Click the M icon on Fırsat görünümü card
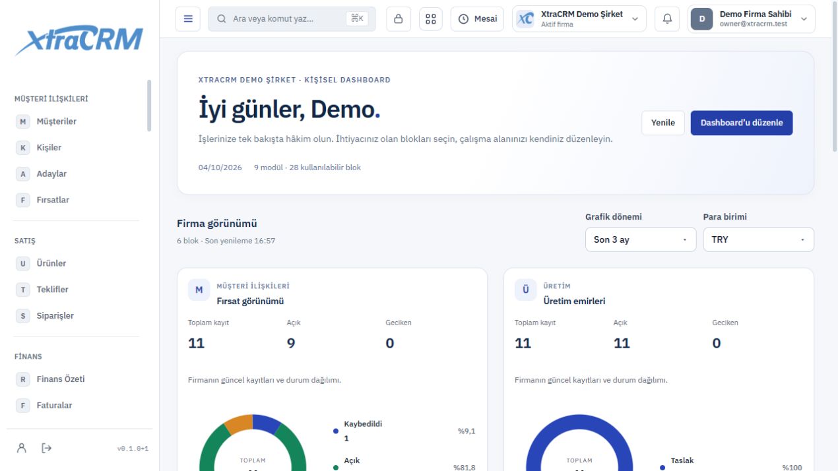The width and height of the screenshot is (838, 471). (199, 290)
